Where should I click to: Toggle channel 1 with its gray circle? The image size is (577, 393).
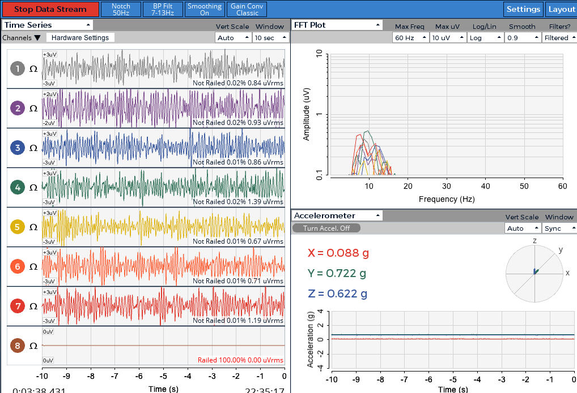pyautogui.click(x=18, y=68)
